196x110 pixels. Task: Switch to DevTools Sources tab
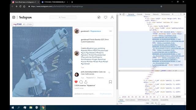(x=148, y=14)
